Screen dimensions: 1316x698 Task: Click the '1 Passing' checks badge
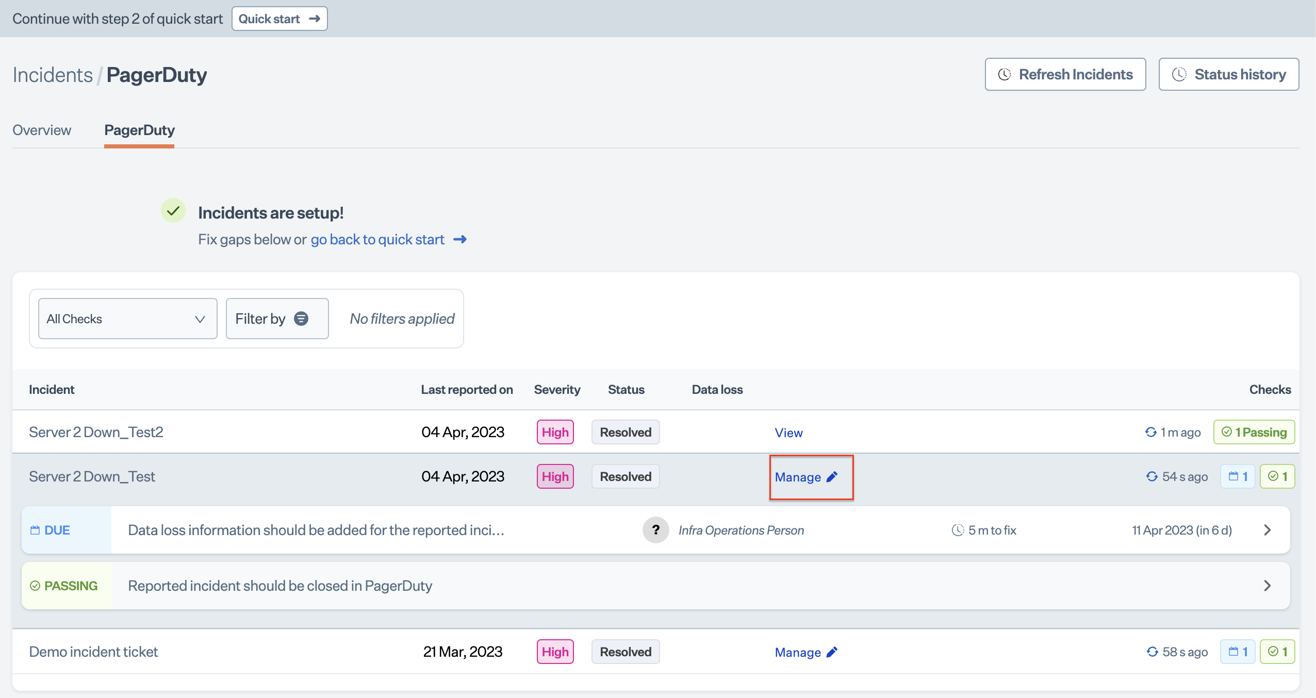coord(1254,432)
